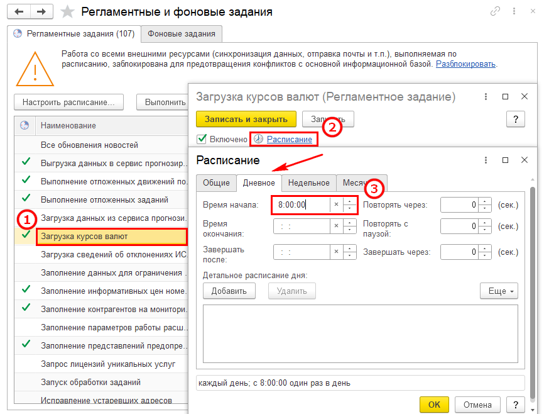
Task: Click into the Время окончания input field
Action: pyautogui.click(x=302, y=226)
